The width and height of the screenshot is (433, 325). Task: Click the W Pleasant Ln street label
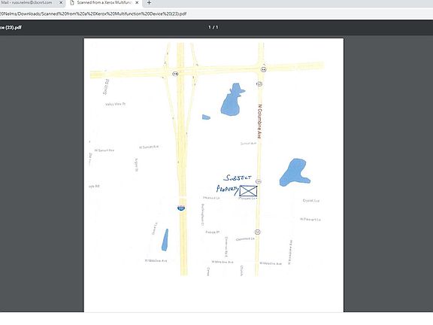point(310,220)
